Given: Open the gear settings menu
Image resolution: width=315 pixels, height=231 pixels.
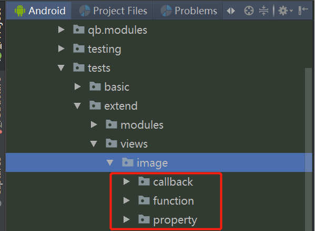Looking at the screenshot, I should 285,11.
